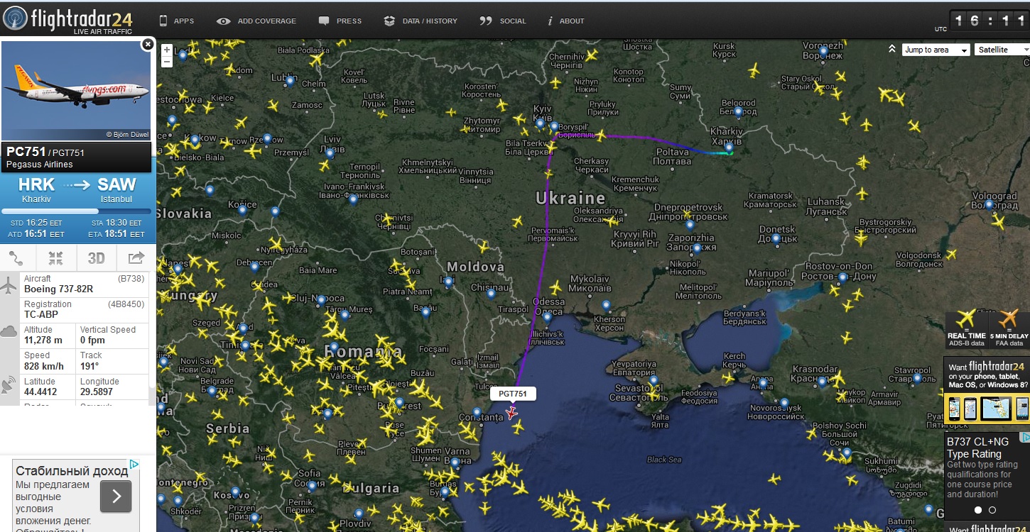Click the Add Coverage link
The height and width of the screenshot is (532, 1030).
(257, 21)
